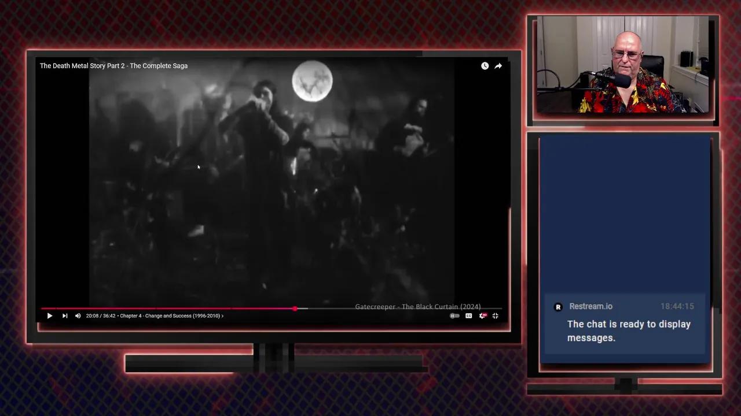Click the chat message 'The chat is ready to display messages.'

point(629,331)
